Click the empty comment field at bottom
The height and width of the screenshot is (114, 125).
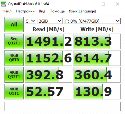pyautogui.click(x=62, y=107)
